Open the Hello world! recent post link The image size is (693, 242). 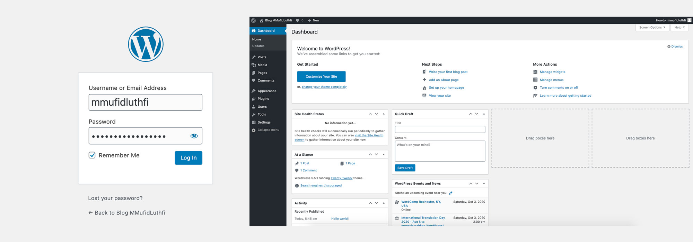pos(340,219)
